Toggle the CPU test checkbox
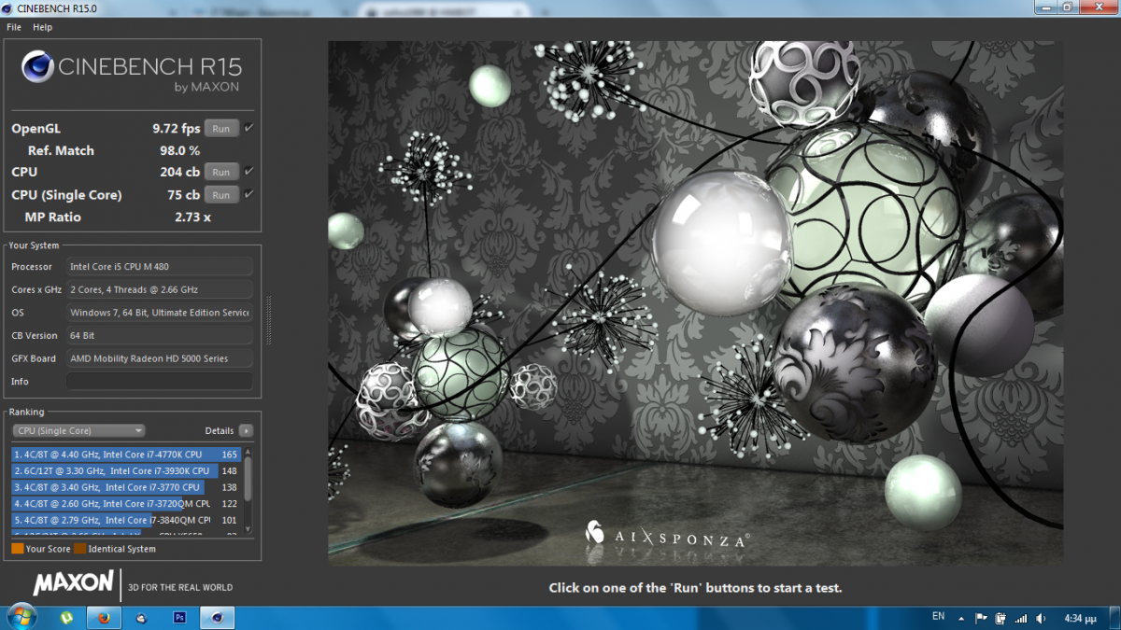The height and width of the screenshot is (630, 1121). [x=248, y=172]
